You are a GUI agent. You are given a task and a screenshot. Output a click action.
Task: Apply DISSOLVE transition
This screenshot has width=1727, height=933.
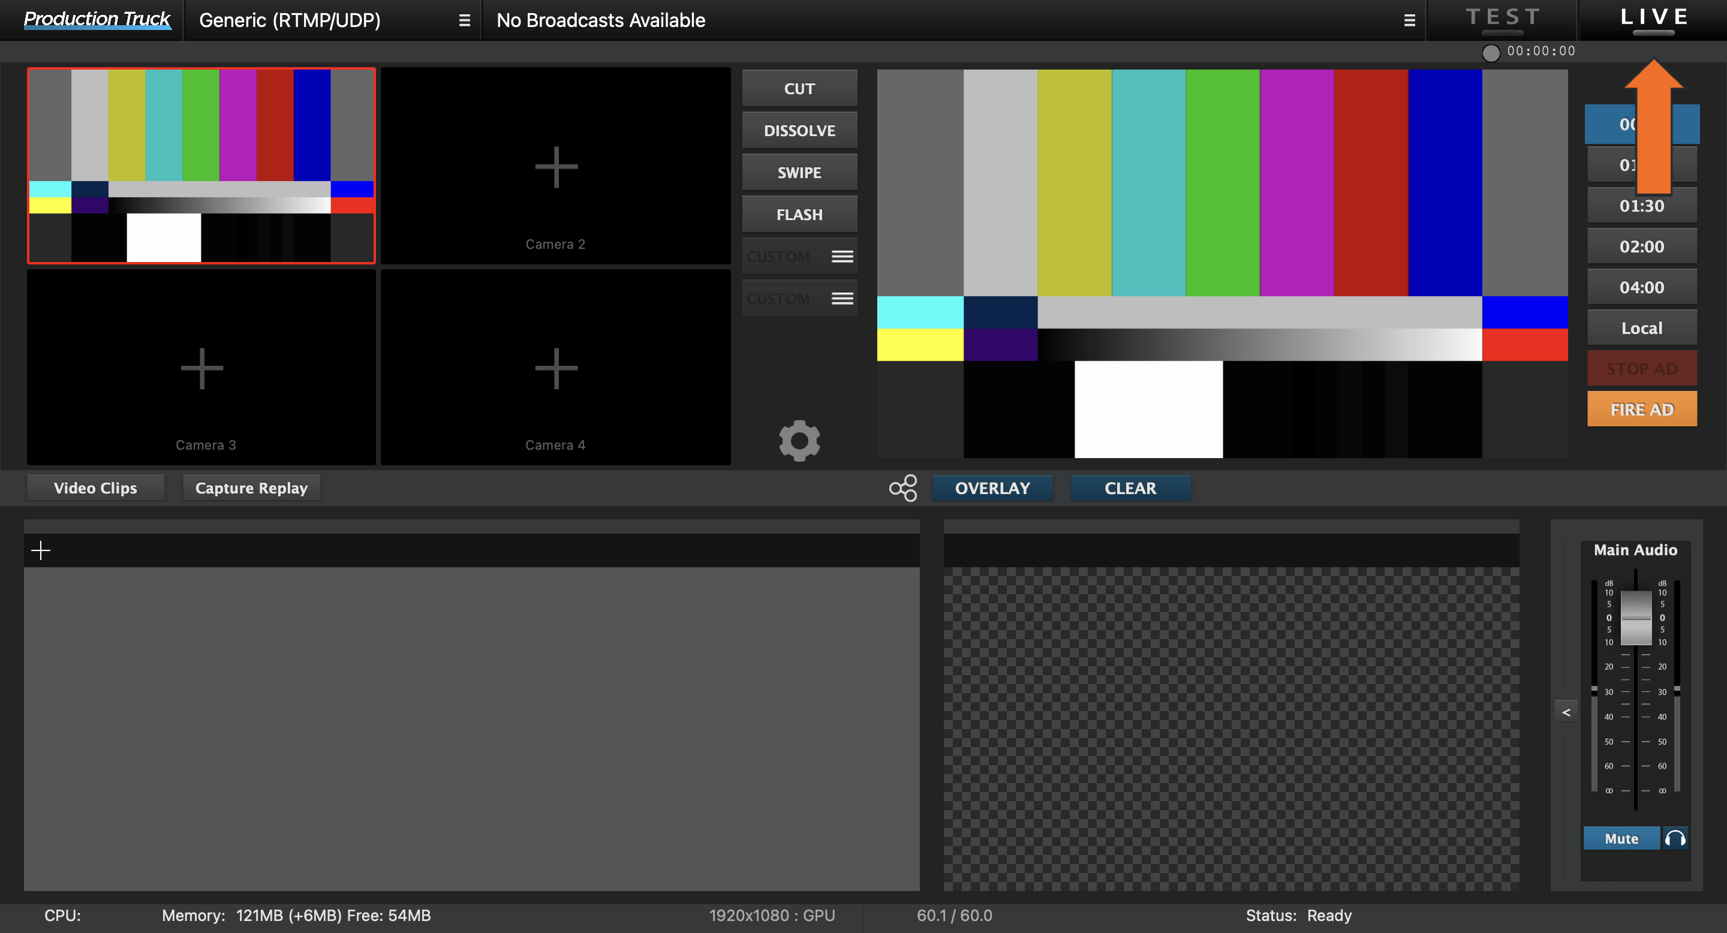[799, 131]
